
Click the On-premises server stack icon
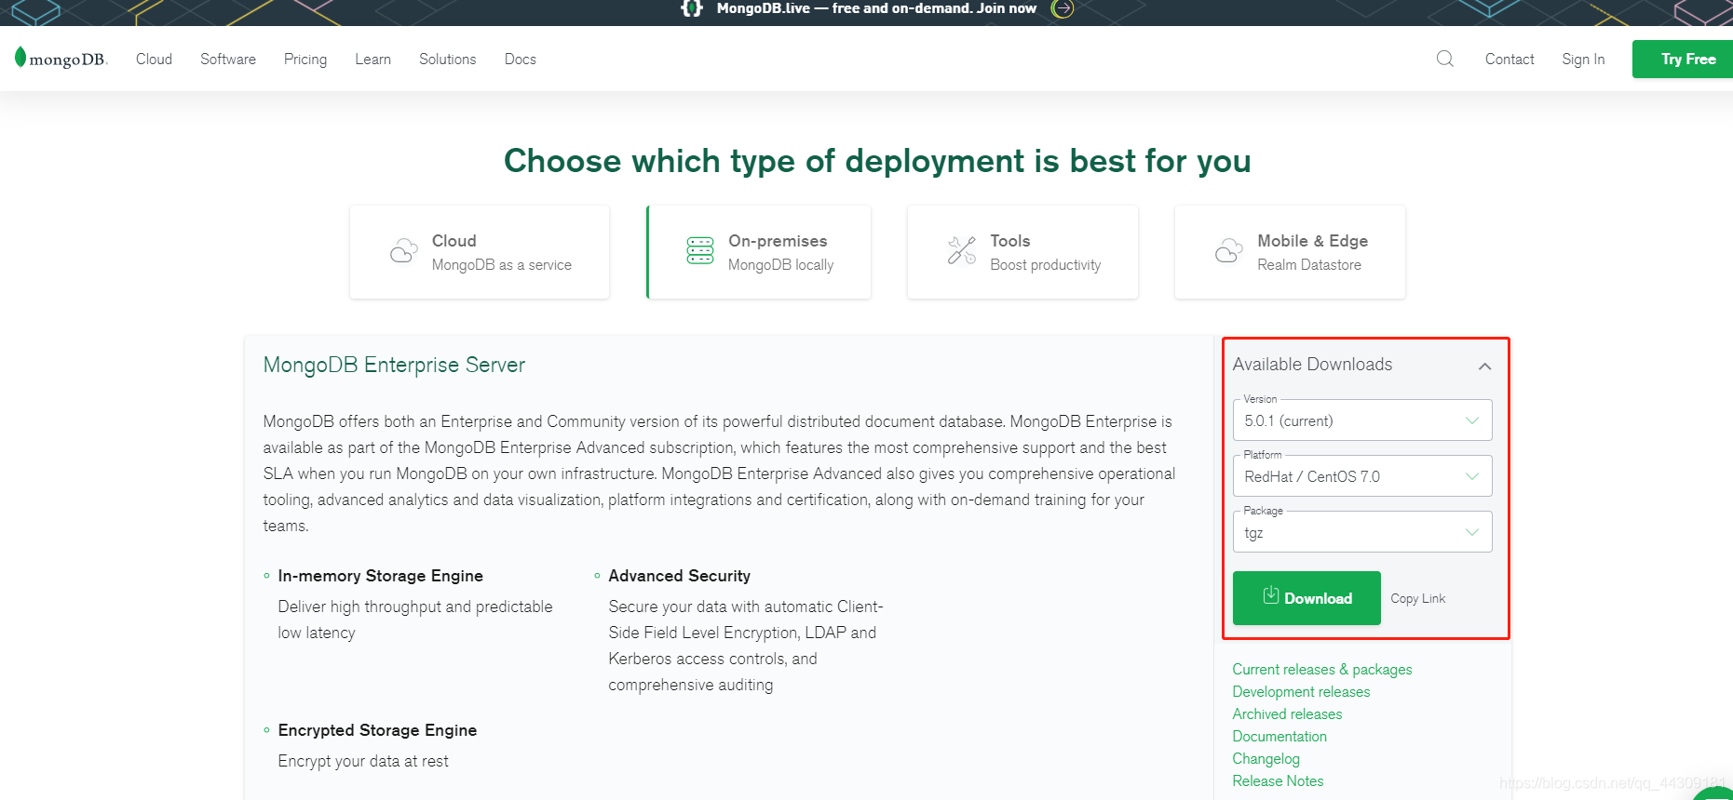pos(700,250)
